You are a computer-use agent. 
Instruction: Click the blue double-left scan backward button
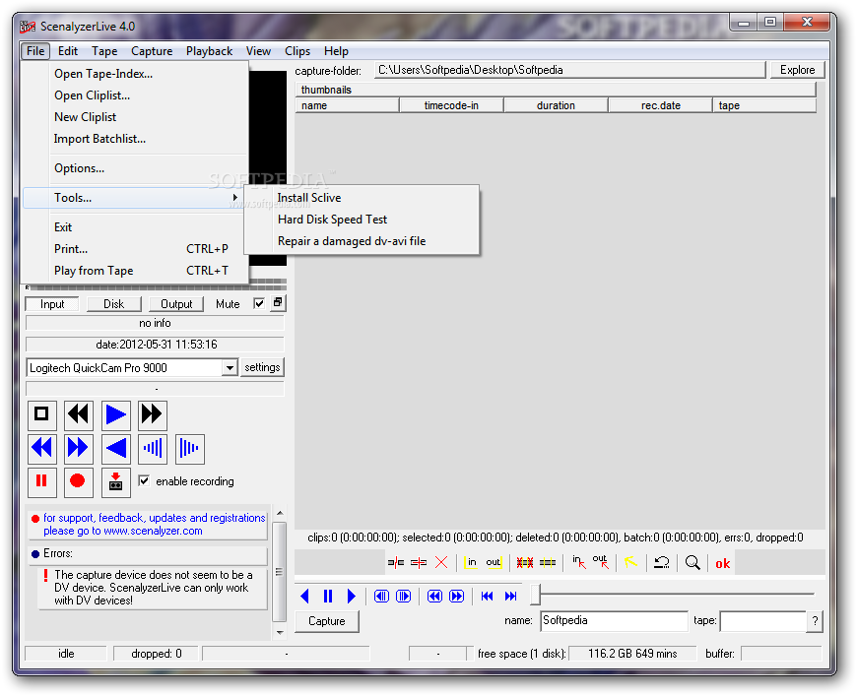pos(41,448)
